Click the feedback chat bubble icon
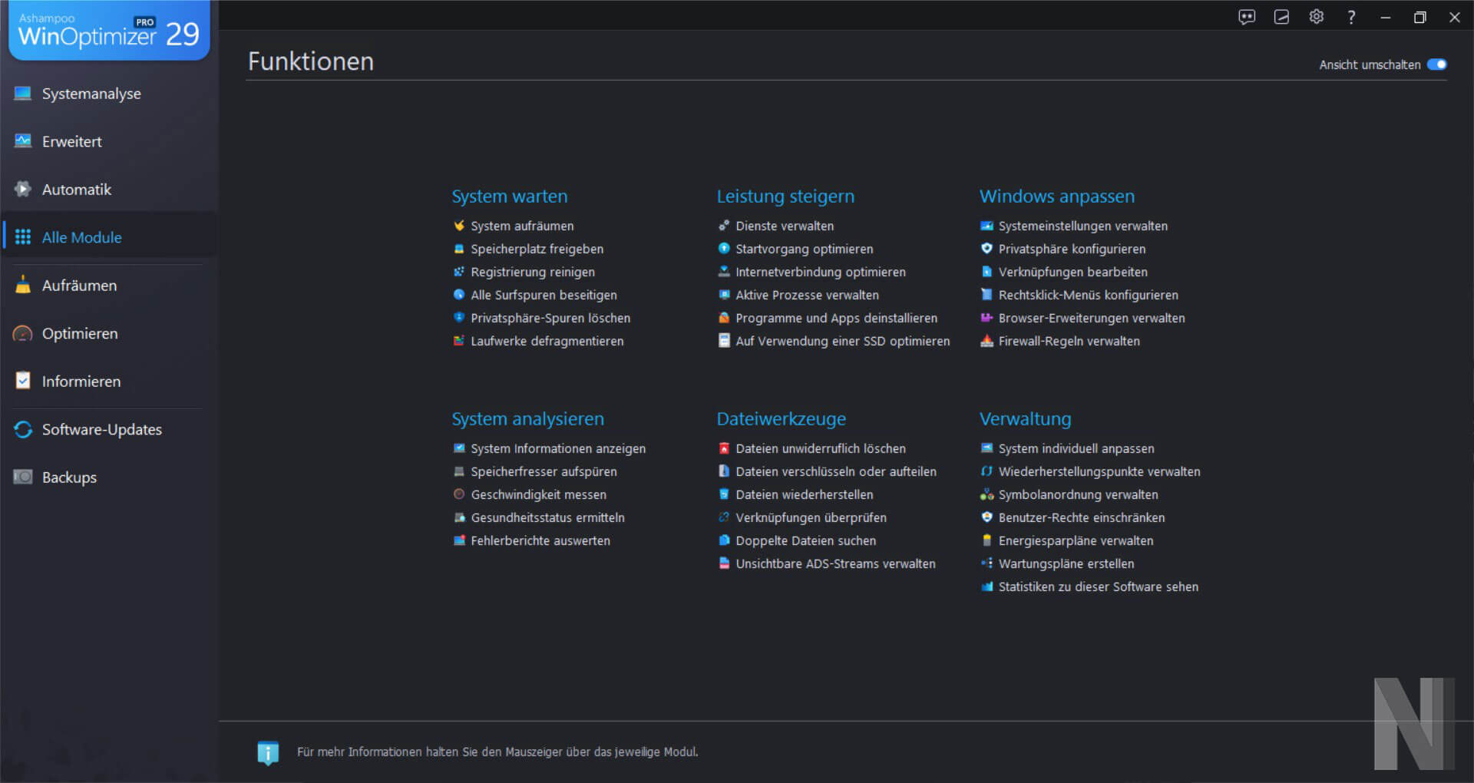The width and height of the screenshot is (1474, 783). click(1247, 17)
